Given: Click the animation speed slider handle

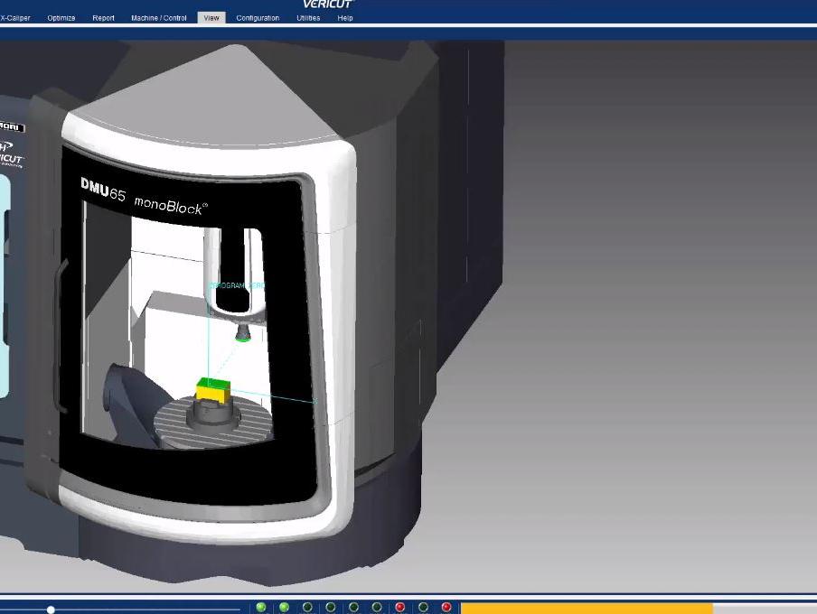Looking at the screenshot, I should (51, 609).
